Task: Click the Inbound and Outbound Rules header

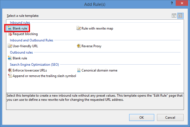Action: [32, 40]
